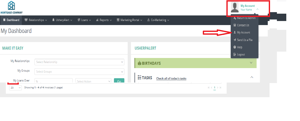Viewport: 300px width, 121px height.
Task: Open the Loans navigation dropdown
Action: tap(84, 20)
